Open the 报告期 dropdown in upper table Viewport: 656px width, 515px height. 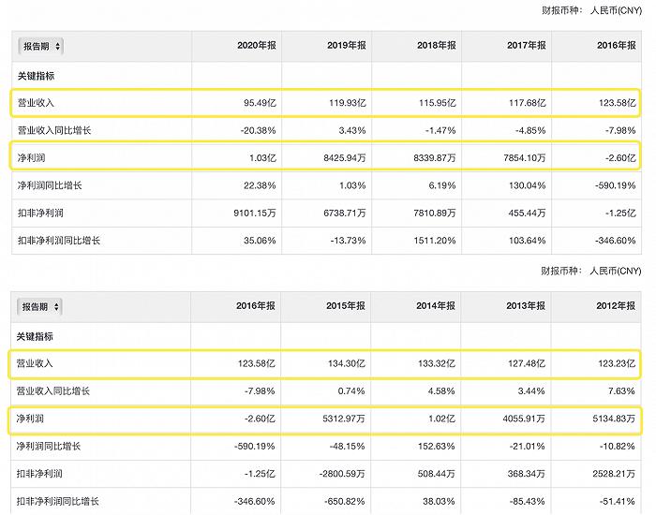tap(41, 46)
